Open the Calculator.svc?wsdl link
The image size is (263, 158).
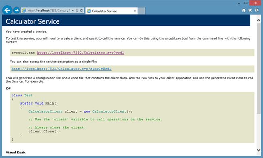81,53
